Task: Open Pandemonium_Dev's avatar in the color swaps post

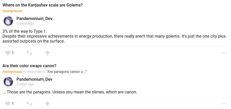Action: pos(8,82)
